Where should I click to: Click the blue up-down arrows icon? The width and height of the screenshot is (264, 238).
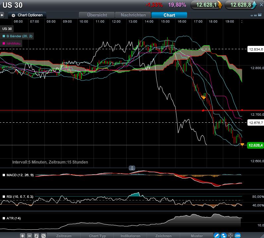224,235
